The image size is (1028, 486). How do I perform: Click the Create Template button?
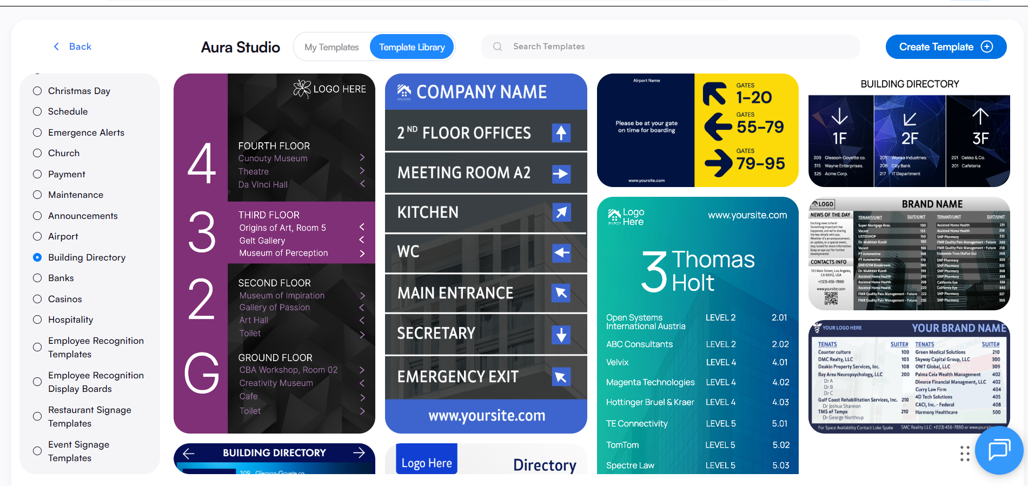(946, 46)
